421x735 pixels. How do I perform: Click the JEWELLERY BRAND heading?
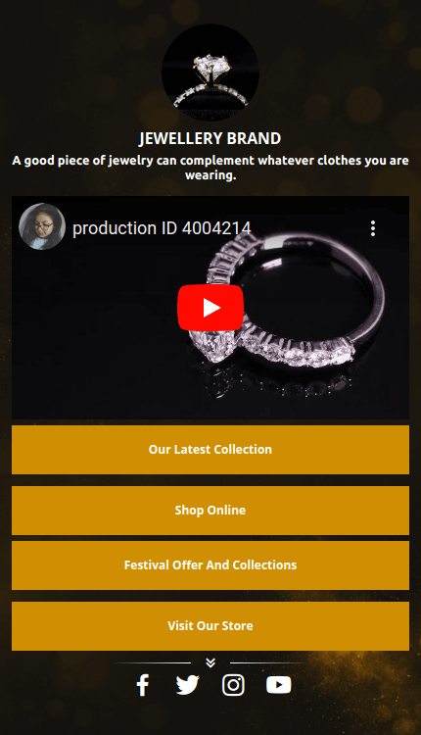(210, 138)
